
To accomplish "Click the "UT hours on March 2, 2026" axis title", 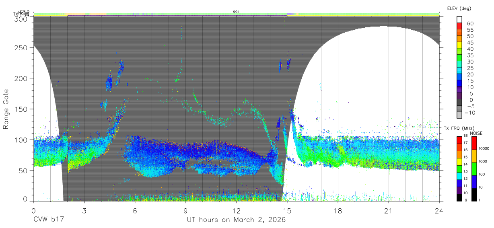I will pos(236,220).
